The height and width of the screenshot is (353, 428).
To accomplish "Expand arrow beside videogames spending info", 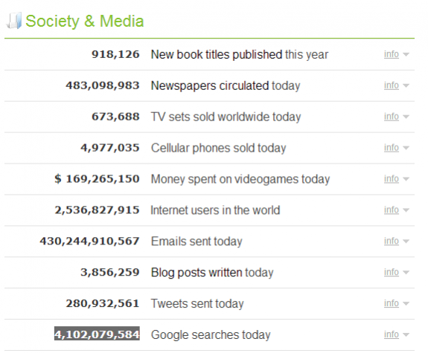I will point(406,179).
